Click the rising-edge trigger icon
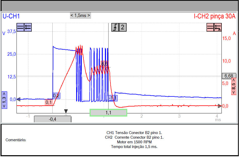The height and width of the screenshot is (157, 239). click(x=115, y=27)
